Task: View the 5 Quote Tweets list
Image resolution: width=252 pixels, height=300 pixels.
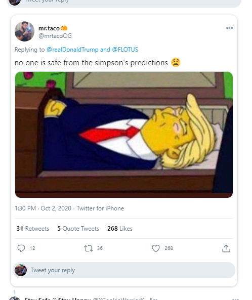Action: pyautogui.click(x=78, y=229)
